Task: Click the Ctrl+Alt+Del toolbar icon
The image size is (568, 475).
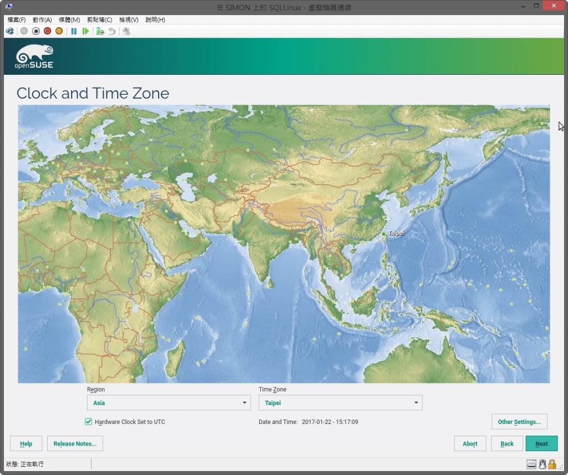Action: click(x=10, y=31)
